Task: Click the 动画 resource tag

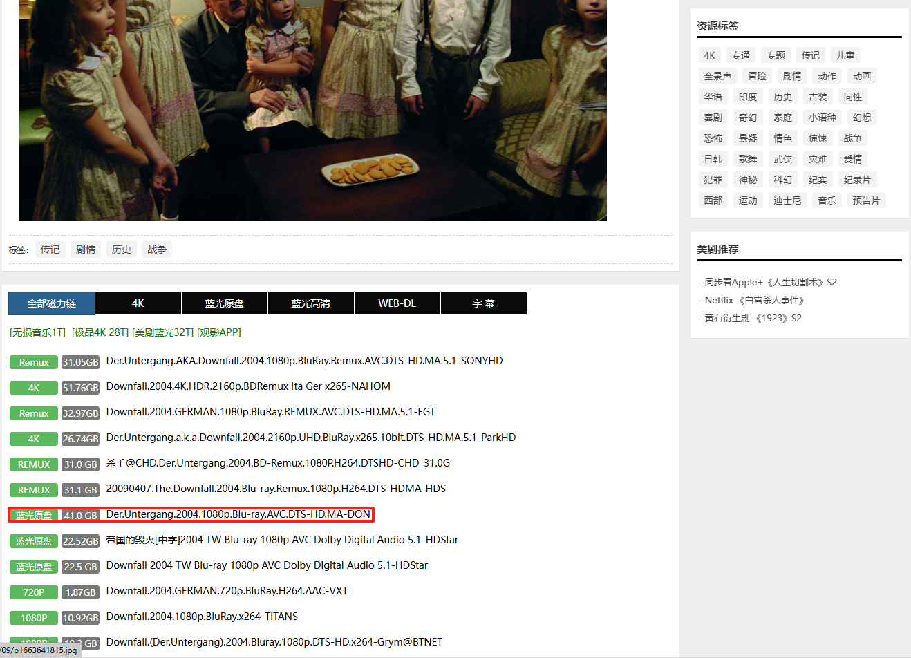Action: [x=862, y=76]
